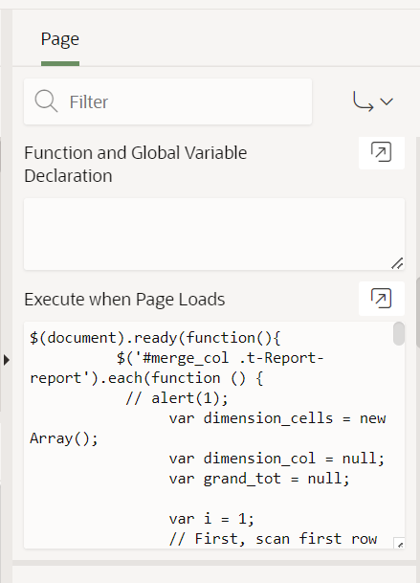Click the Function and Global Variable Declaration label
The width and height of the screenshot is (420, 583).
click(x=135, y=164)
